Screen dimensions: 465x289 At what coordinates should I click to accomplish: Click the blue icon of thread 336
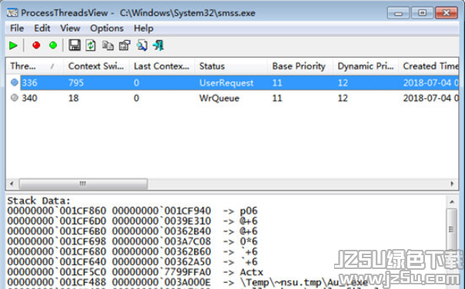(14, 82)
